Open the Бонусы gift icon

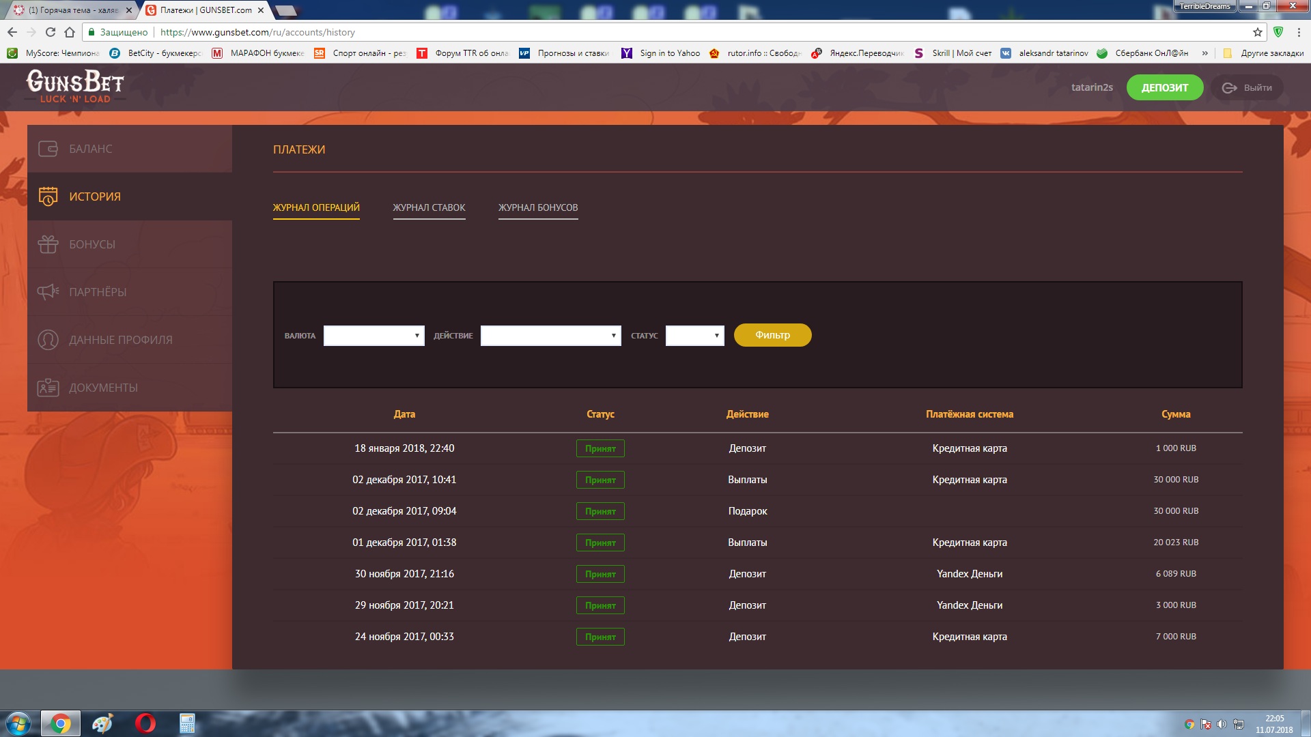48,244
